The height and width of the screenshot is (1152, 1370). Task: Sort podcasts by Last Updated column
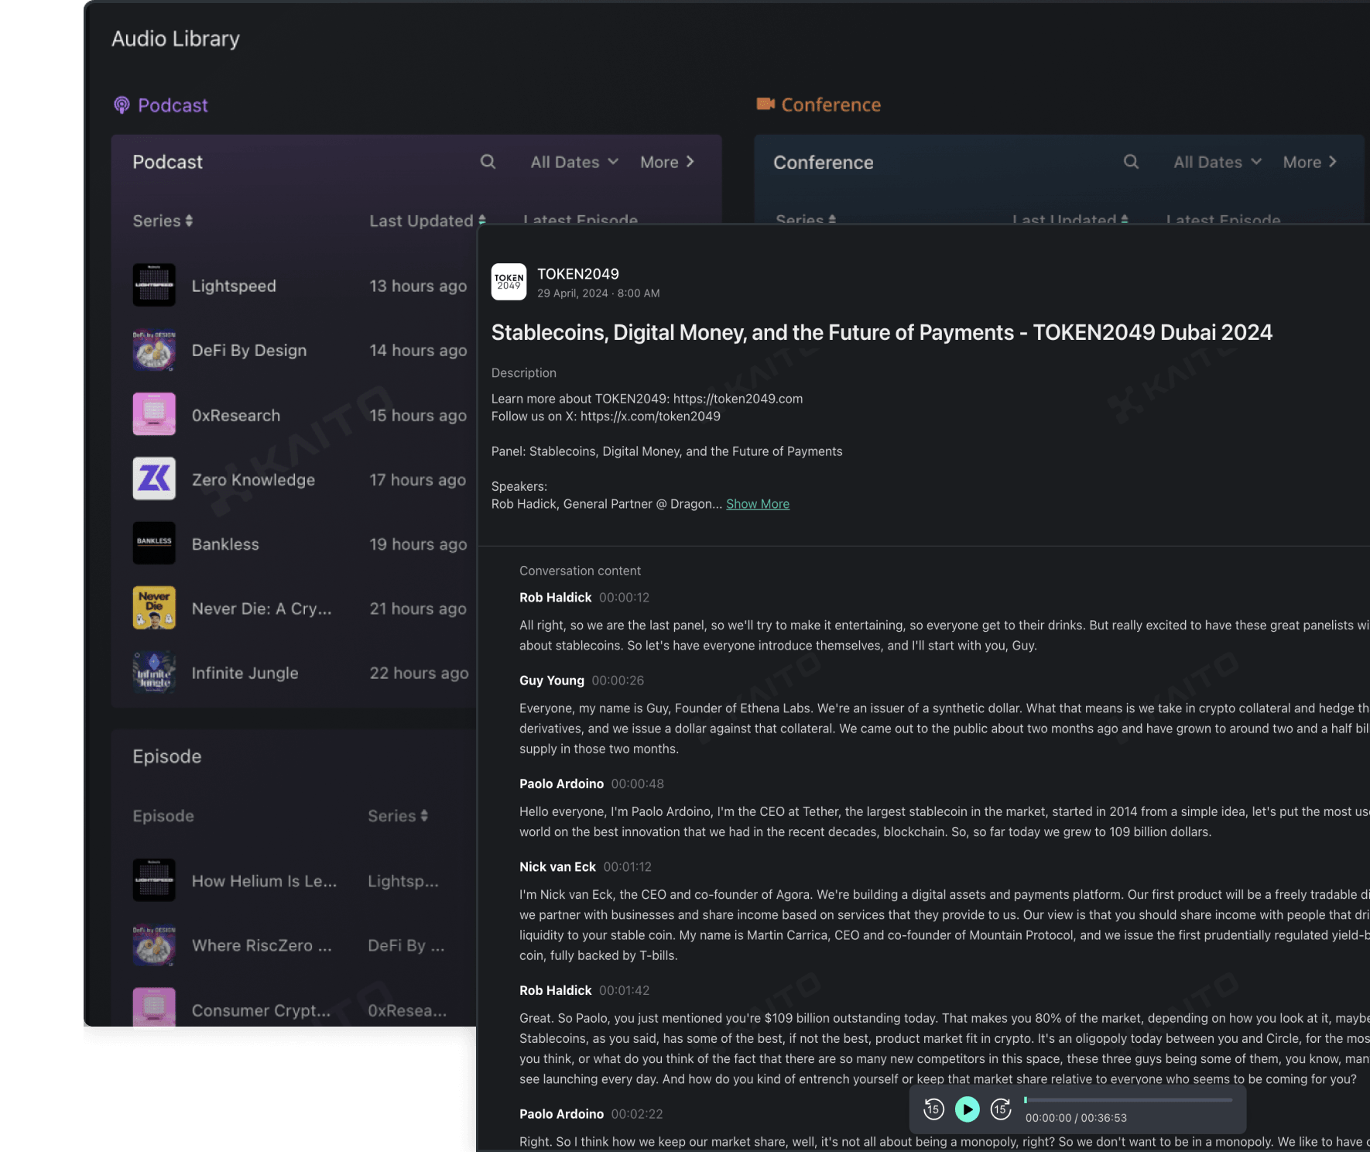(x=428, y=221)
